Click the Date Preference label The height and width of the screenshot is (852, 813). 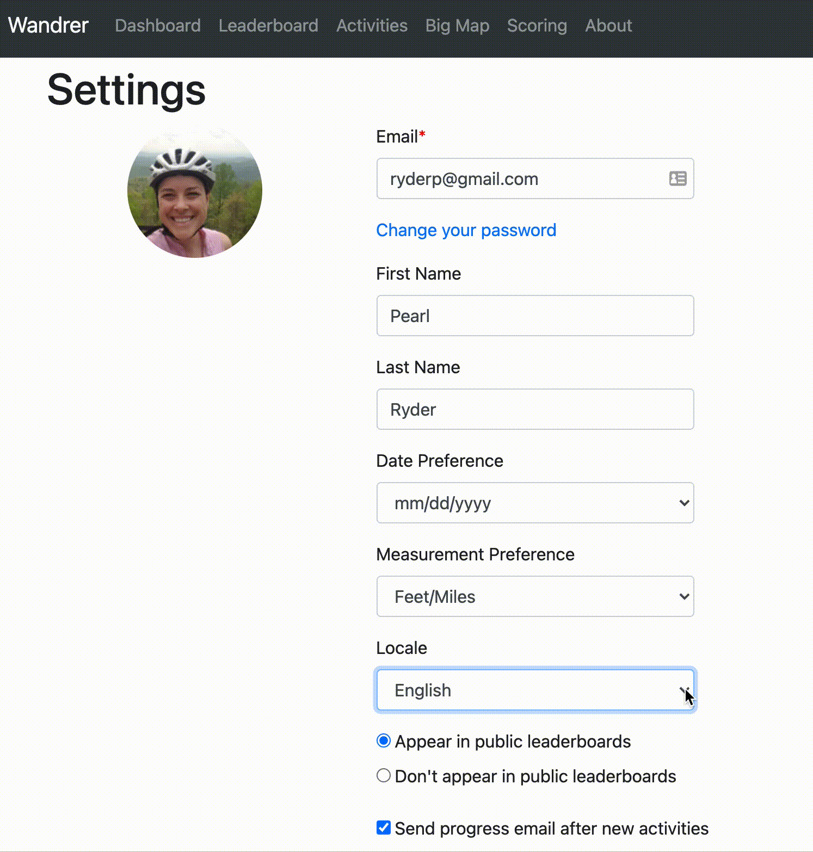coord(440,461)
